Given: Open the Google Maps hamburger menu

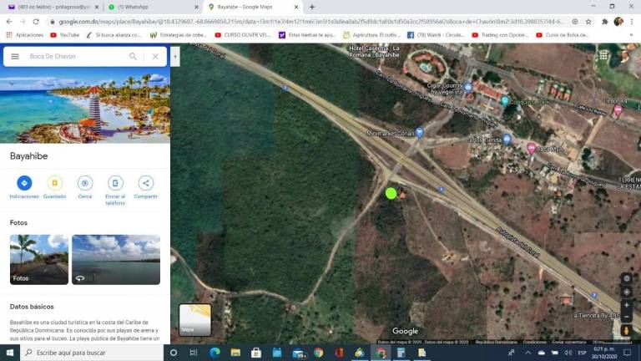Looking at the screenshot, I should pos(15,56).
